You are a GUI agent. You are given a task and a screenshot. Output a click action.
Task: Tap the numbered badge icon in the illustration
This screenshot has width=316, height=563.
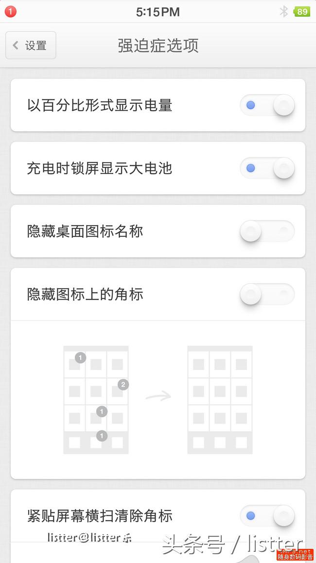pyautogui.click(x=123, y=385)
